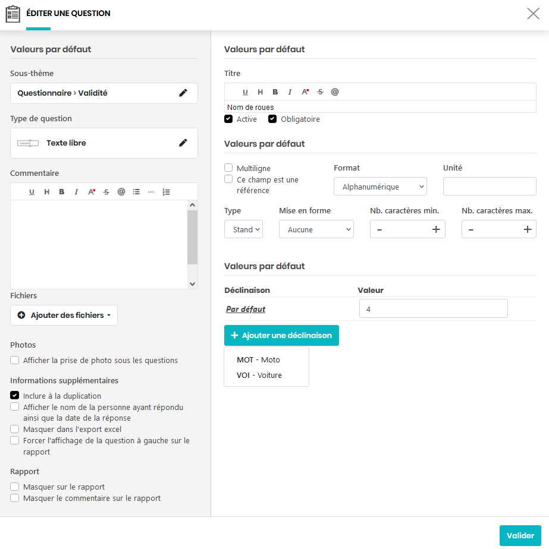Apply strikethrough in the Commentaire toolbar

tap(106, 192)
